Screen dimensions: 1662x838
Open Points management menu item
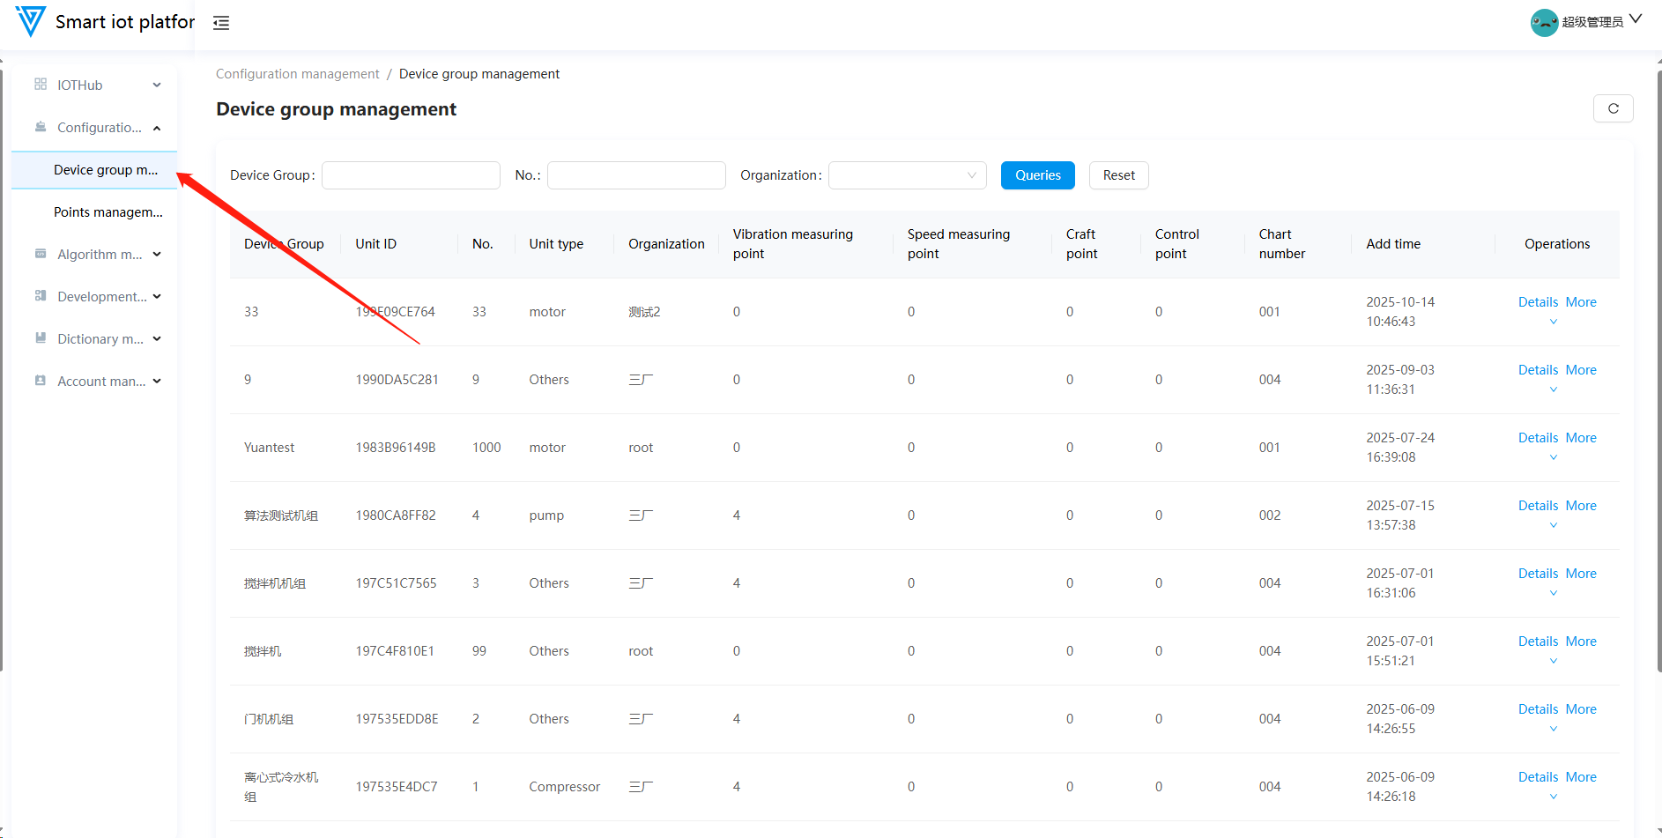pyautogui.click(x=108, y=212)
